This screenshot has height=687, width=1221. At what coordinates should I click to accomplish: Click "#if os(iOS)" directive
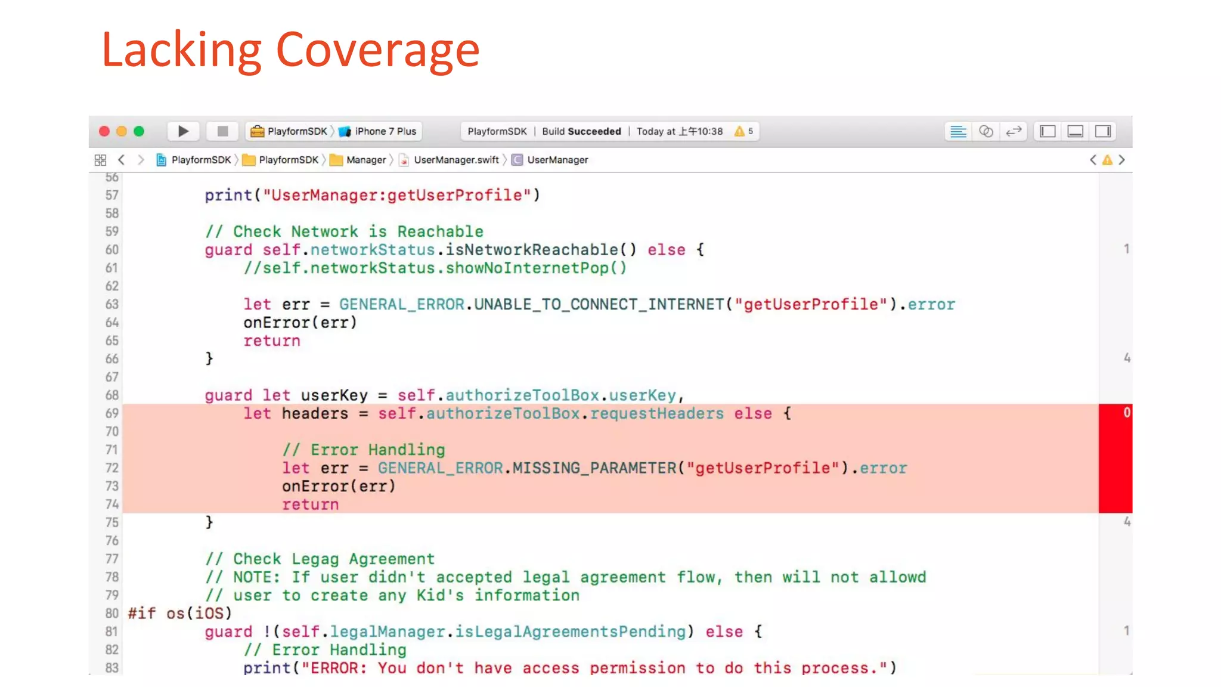(x=180, y=614)
